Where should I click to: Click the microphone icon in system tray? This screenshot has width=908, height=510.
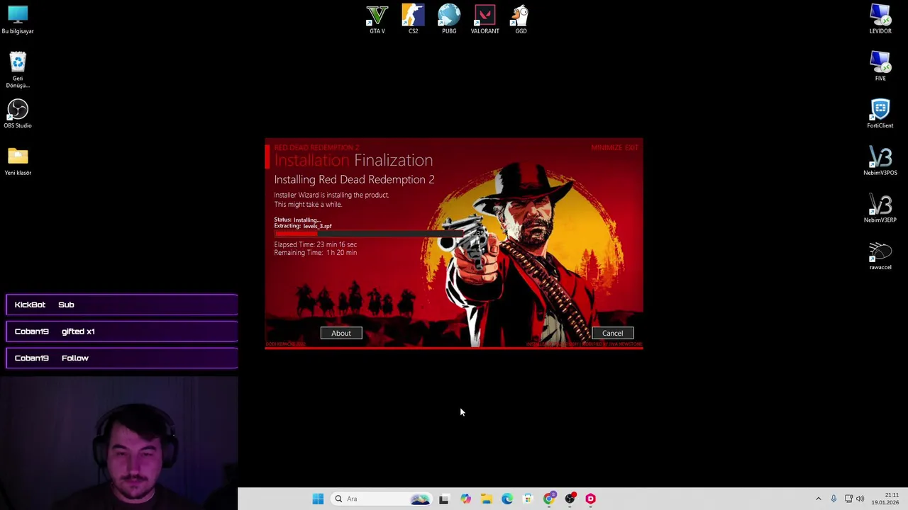coord(834,499)
